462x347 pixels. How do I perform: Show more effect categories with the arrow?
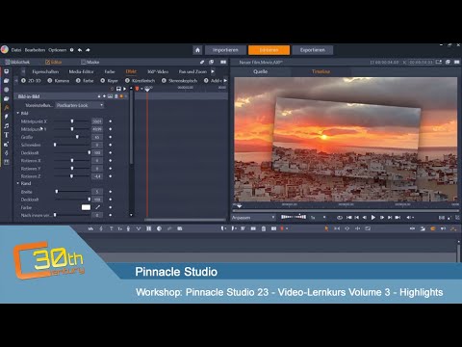point(225,81)
